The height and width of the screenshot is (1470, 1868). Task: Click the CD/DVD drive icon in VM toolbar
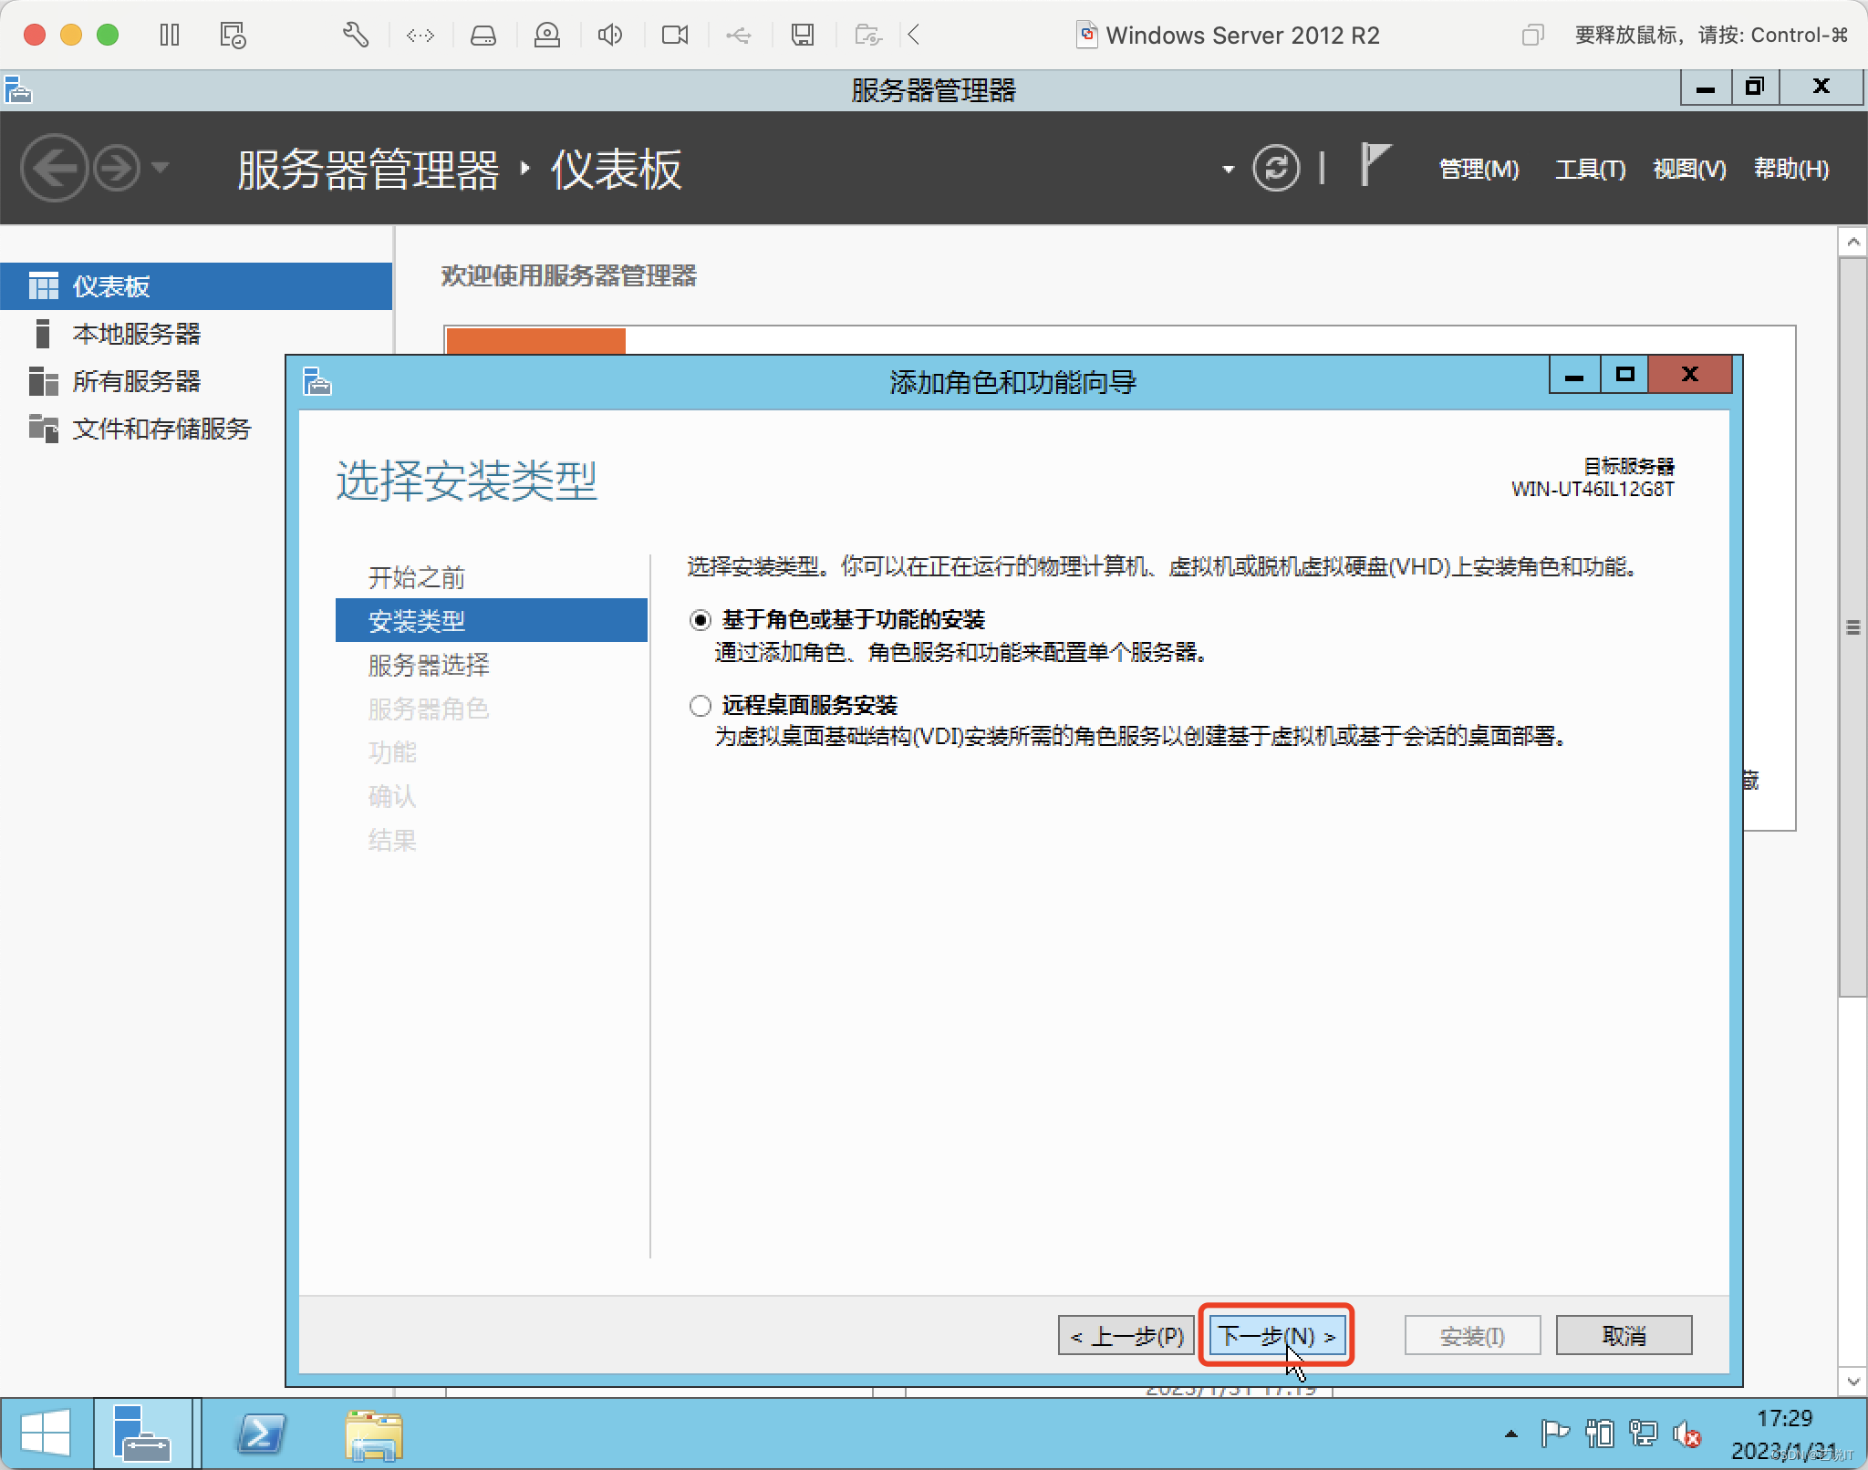[547, 36]
